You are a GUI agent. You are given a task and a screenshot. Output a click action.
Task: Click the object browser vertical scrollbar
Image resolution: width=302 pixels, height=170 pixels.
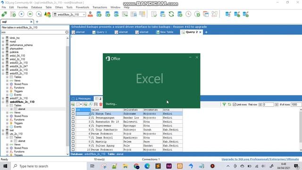pyautogui.click(x=67, y=96)
